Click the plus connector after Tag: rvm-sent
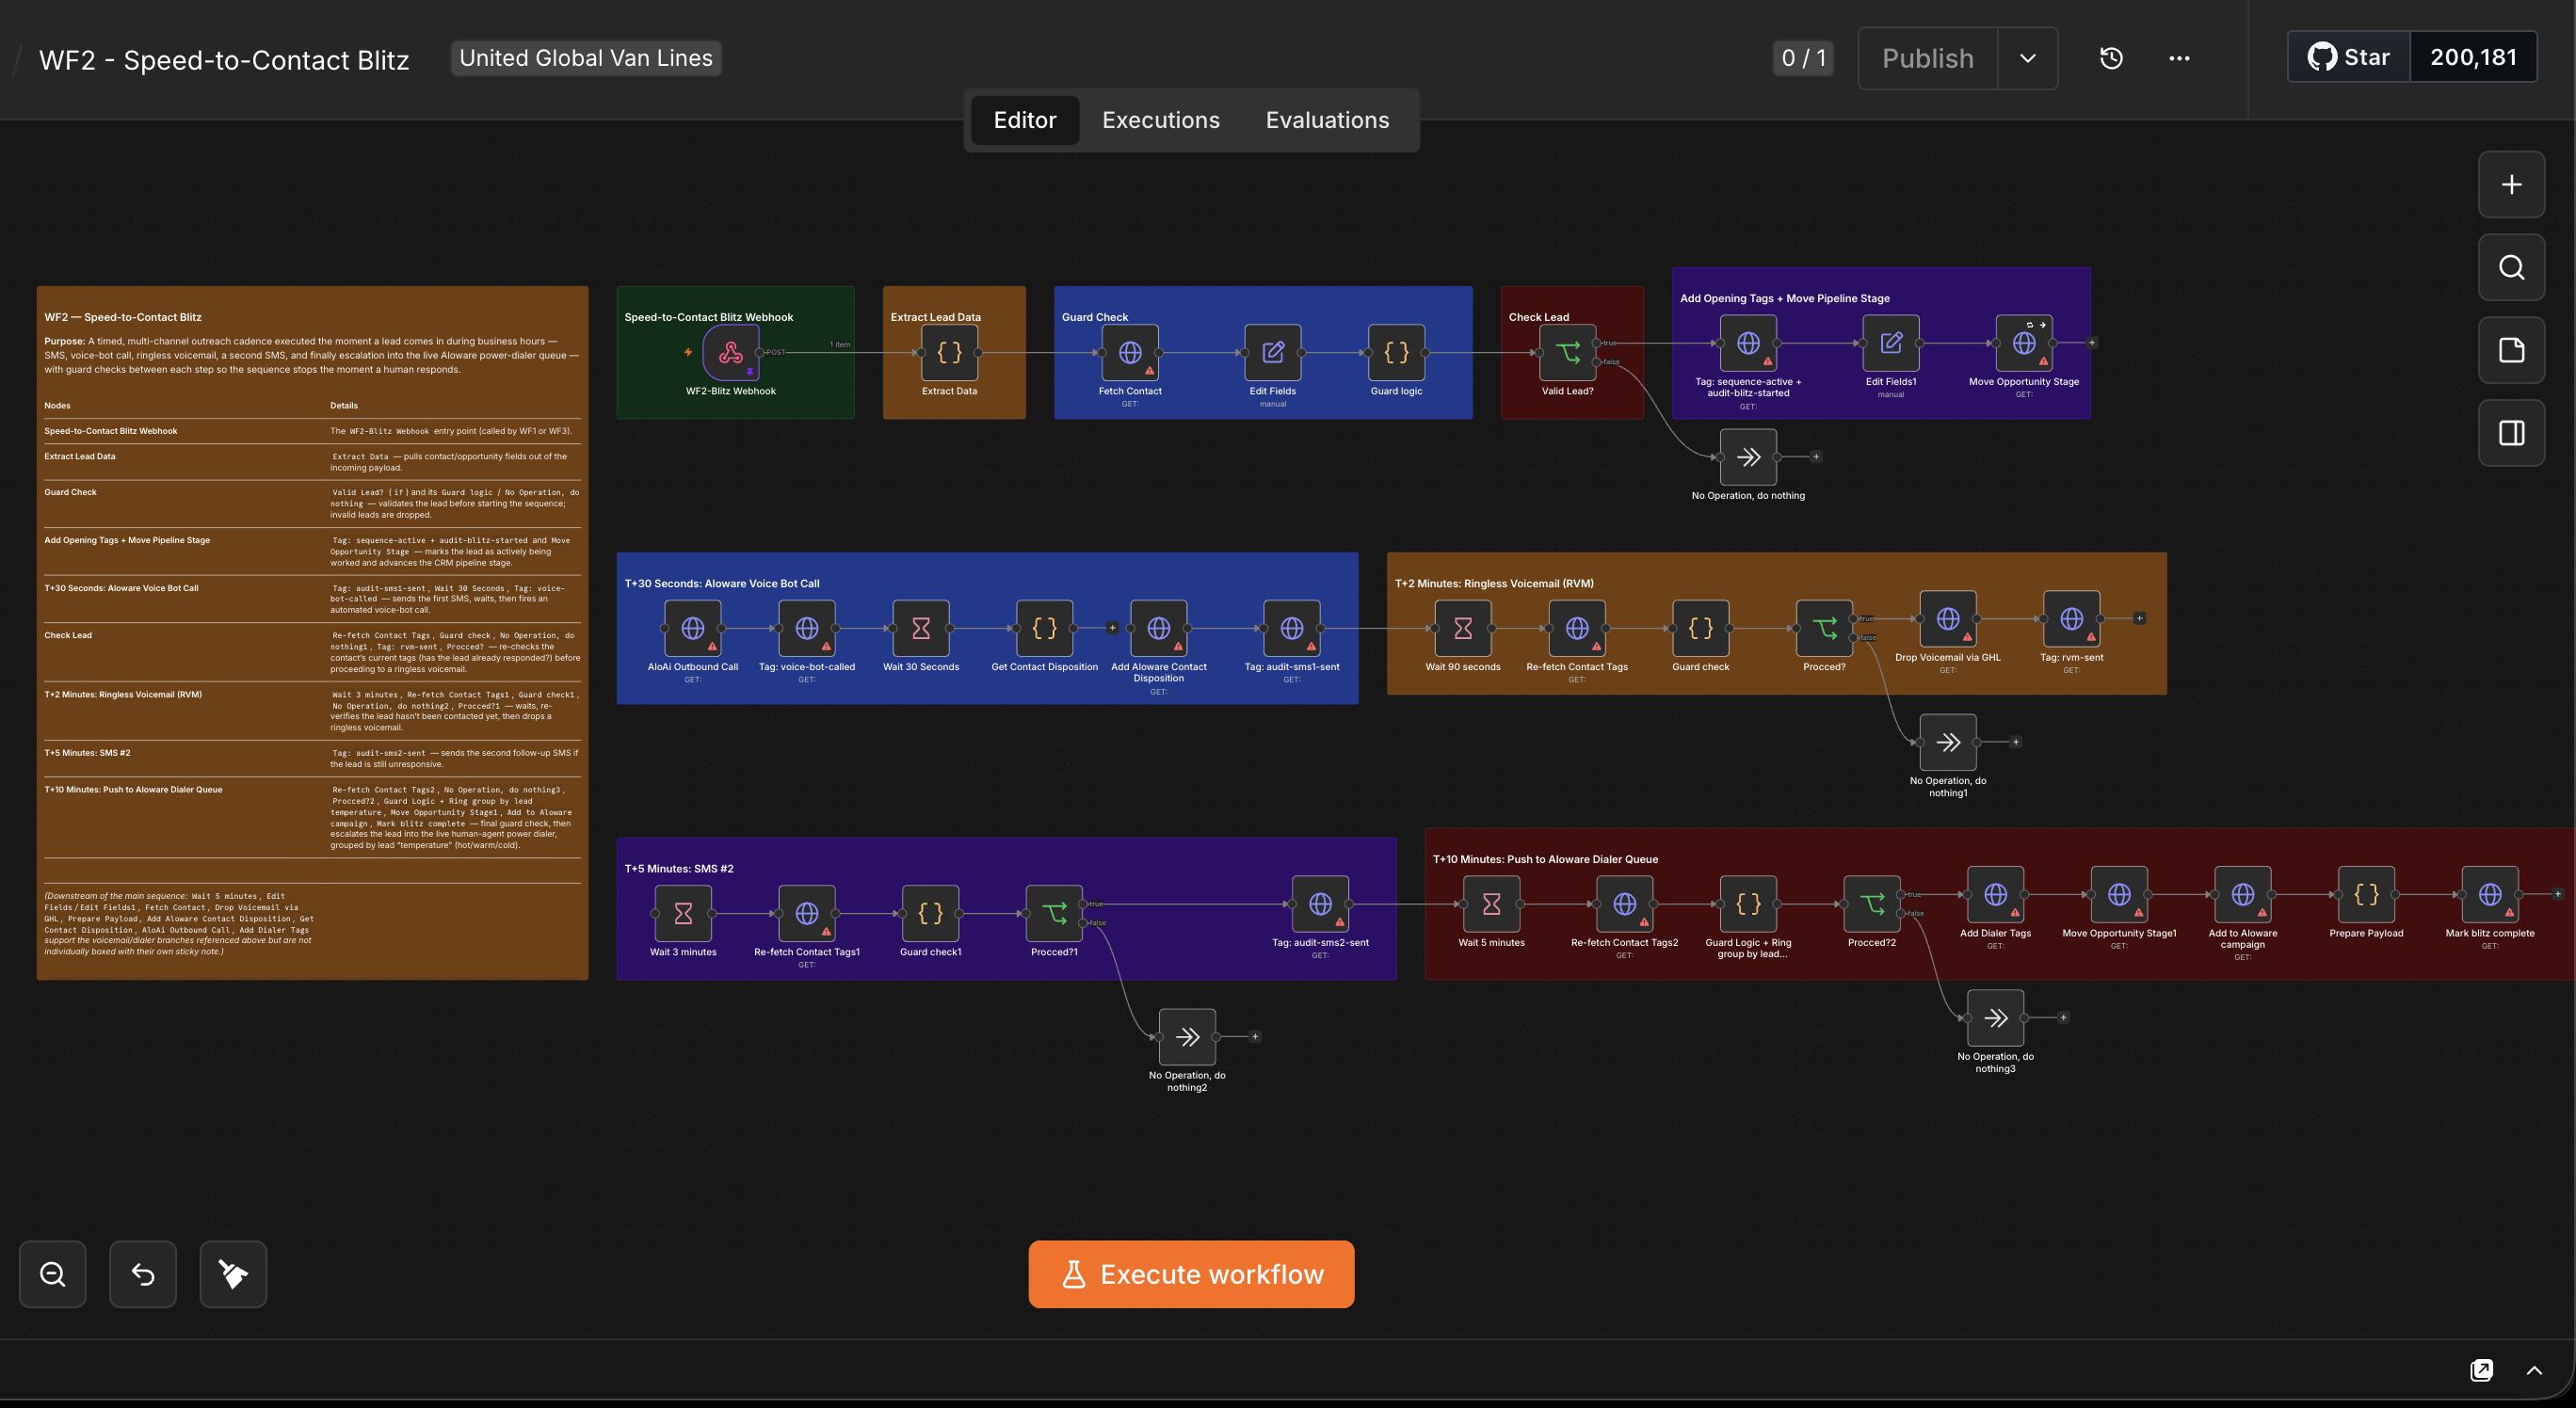The image size is (2576, 1408). click(2139, 618)
